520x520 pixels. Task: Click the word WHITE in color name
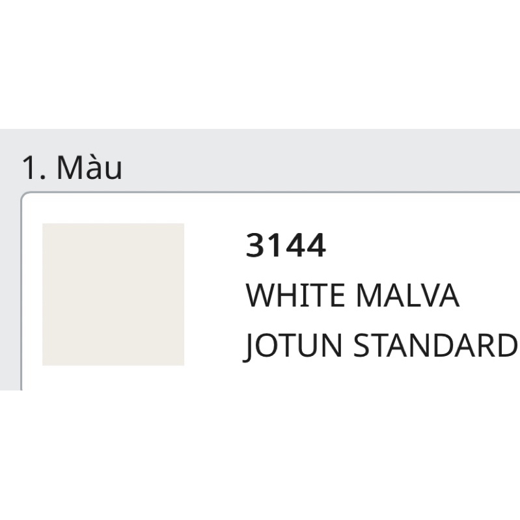point(295,296)
